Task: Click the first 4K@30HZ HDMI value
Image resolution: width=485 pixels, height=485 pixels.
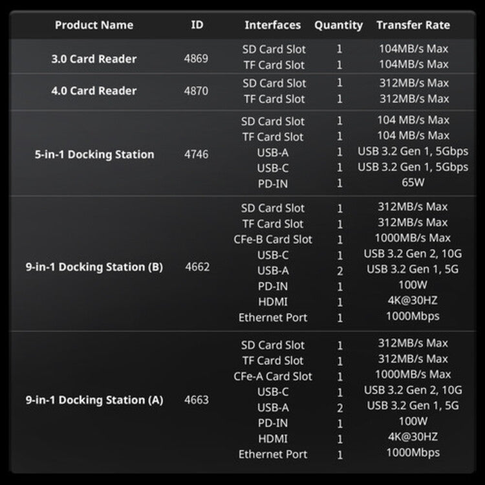Action: pyautogui.click(x=413, y=300)
